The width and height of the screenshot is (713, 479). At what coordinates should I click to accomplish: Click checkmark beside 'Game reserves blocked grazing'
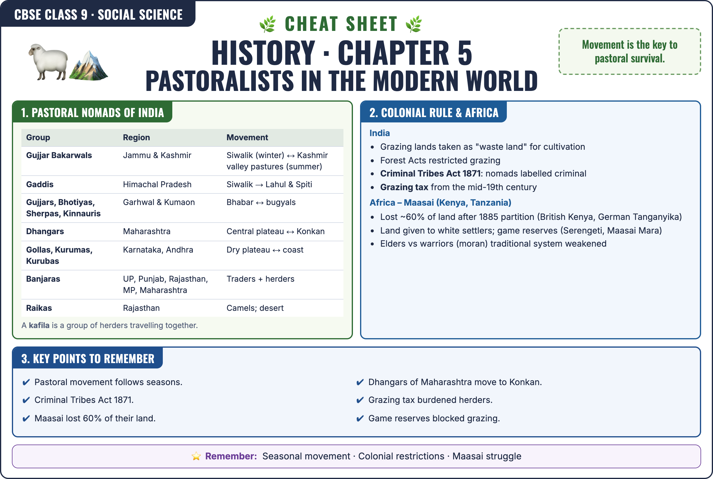tap(360, 418)
